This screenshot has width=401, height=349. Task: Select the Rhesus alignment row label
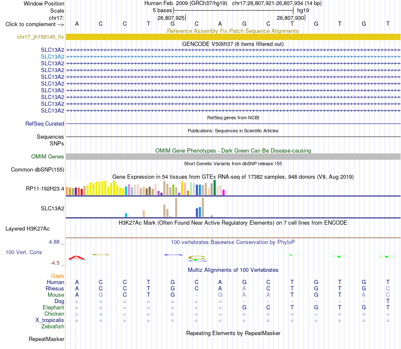[x=55, y=288]
